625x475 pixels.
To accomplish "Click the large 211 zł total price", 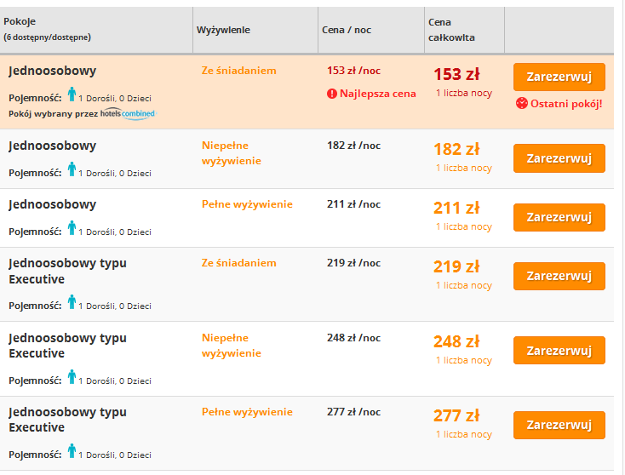I will [x=456, y=208].
